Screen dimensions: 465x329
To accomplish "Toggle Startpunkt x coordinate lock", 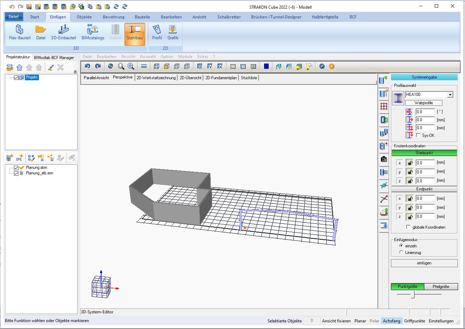I will 410,163.
